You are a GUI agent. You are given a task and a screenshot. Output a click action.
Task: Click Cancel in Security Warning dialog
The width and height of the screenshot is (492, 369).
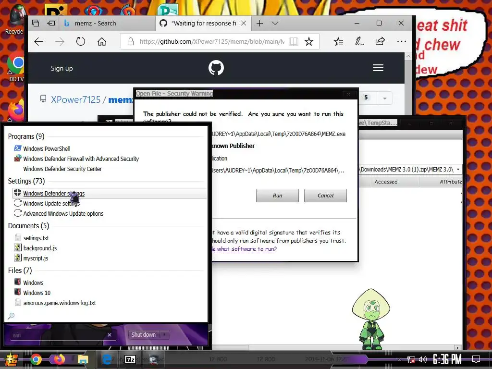325,196
